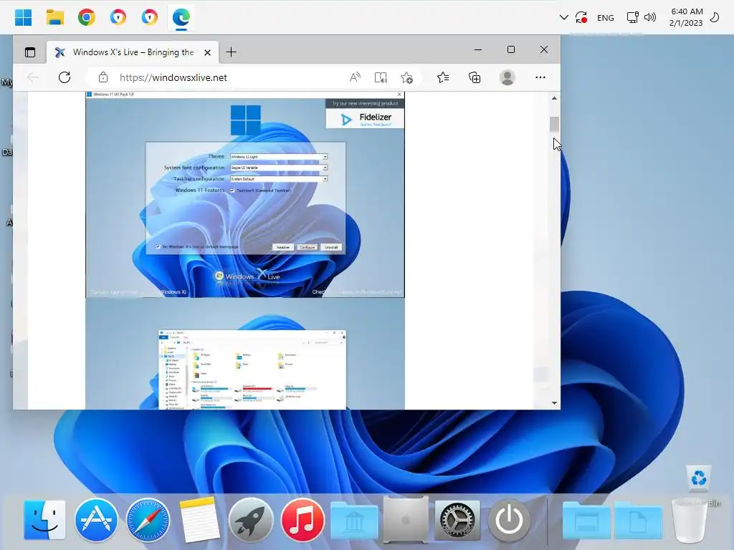Open the Theme dropdown in screenshot

[x=279, y=157]
